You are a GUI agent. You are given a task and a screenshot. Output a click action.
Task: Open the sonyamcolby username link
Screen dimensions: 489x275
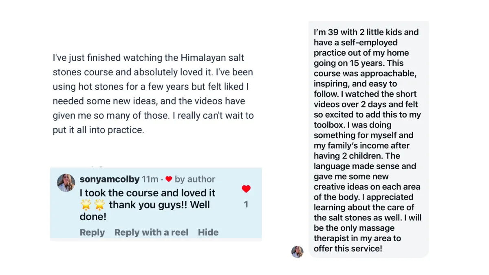(109, 179)
